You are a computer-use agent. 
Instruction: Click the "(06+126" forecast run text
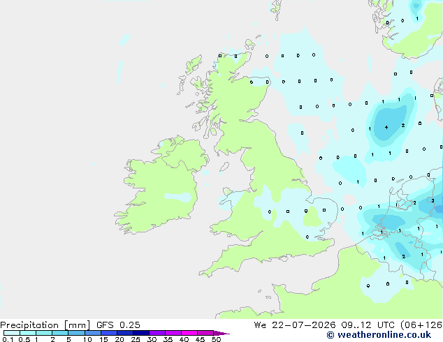click(x=421, y=325)
